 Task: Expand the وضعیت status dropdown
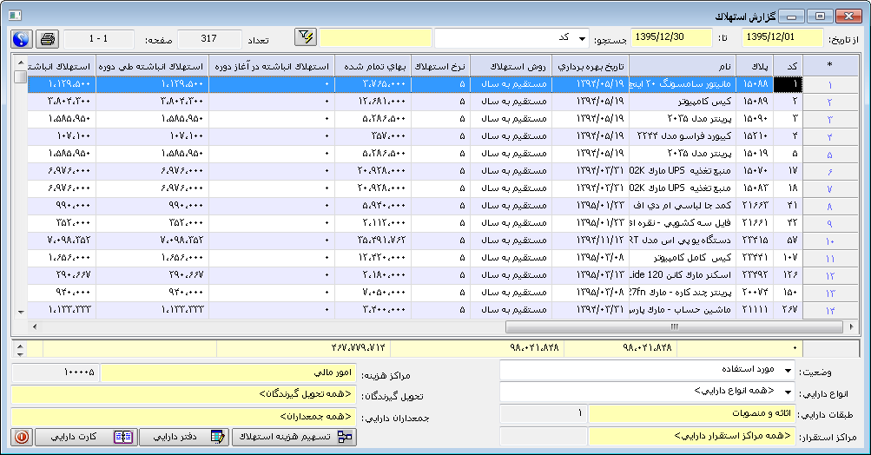click(x=787, y=370)
